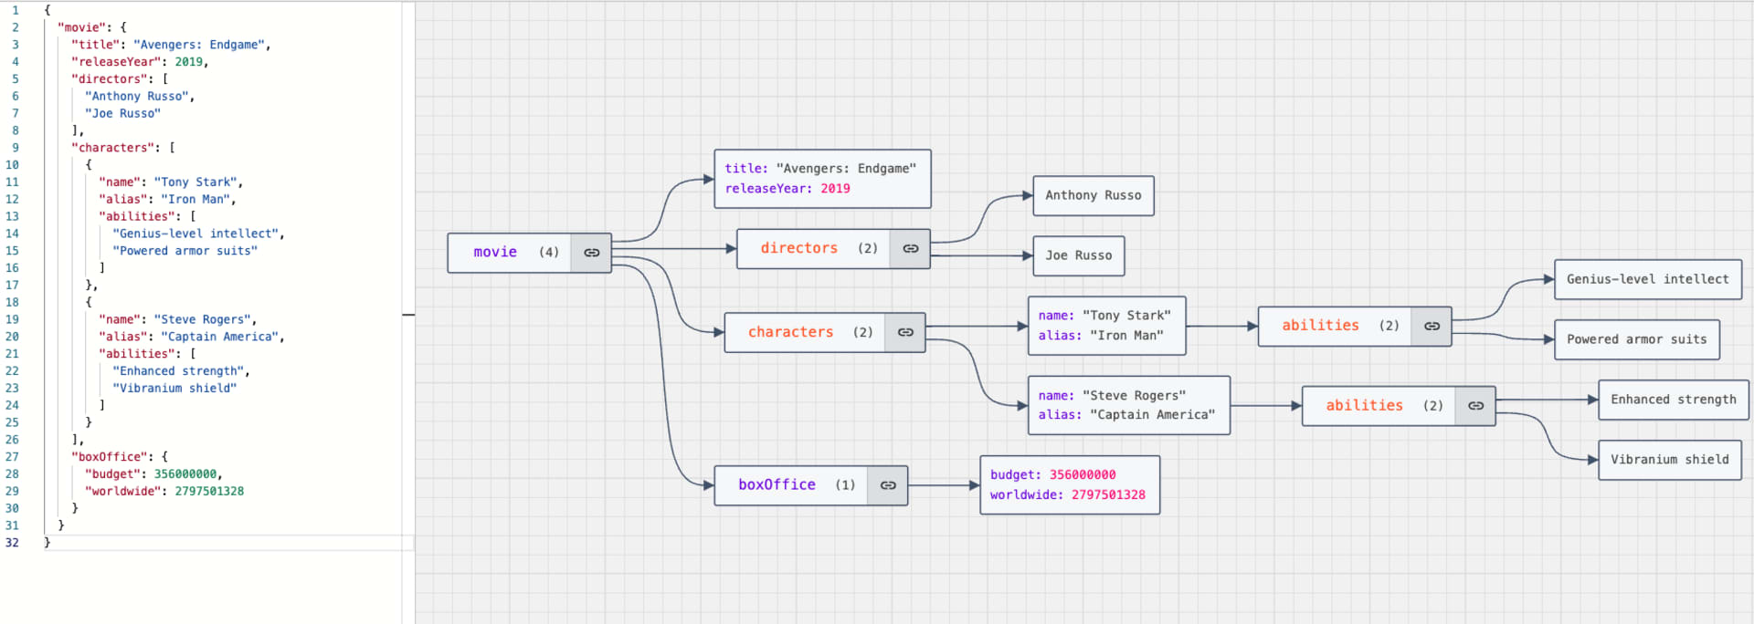Screen dimensions: 1754x624
Task: Click "releaseYear": 2019 in the JSON editor
Action: tap(140, 62)
